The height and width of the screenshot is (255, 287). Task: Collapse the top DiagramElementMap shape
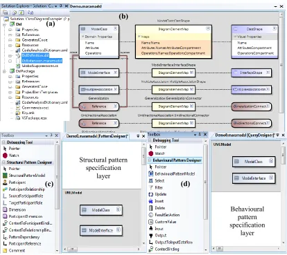(x=208, y=28)
